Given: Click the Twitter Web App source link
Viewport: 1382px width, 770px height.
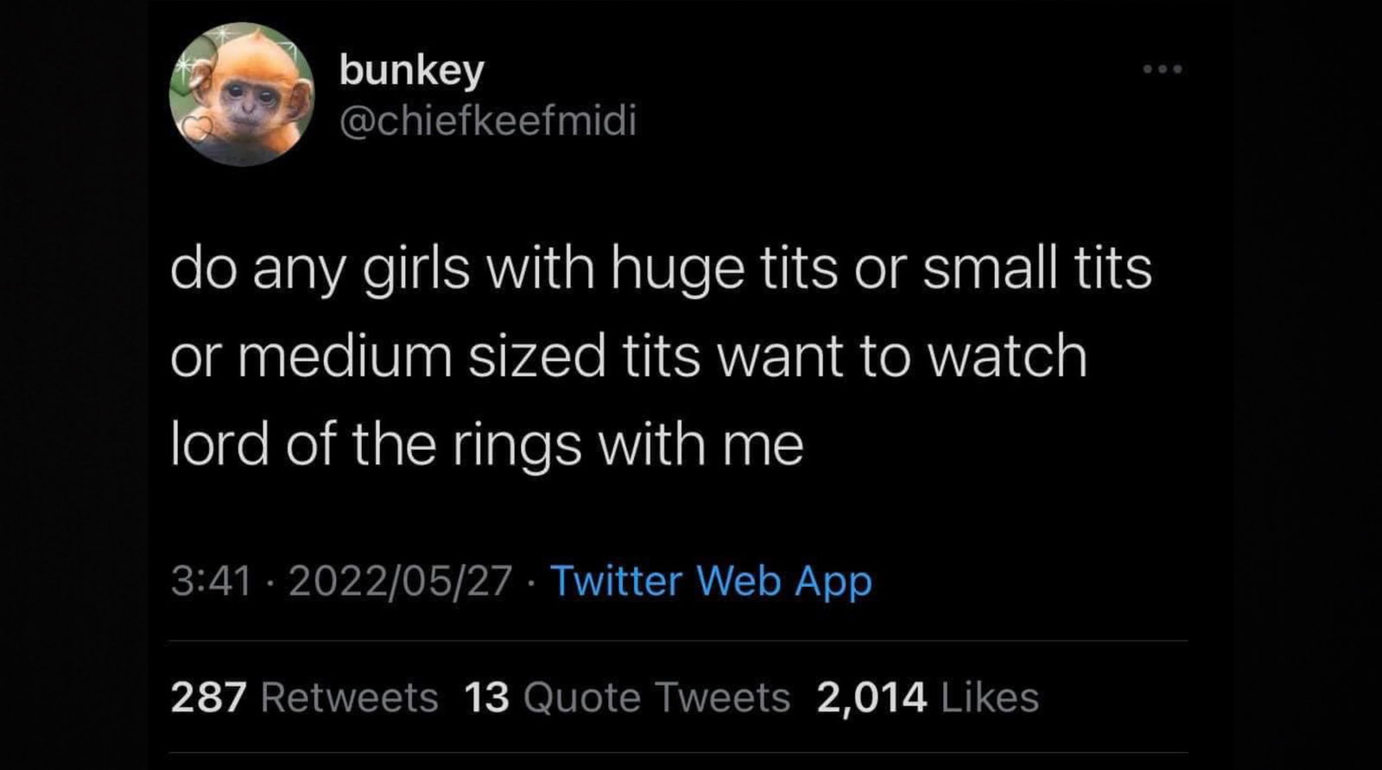Looking at the screenshot, I should coord(711,580).
